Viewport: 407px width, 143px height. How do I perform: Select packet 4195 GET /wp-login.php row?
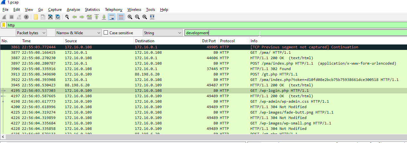(203, 91)
